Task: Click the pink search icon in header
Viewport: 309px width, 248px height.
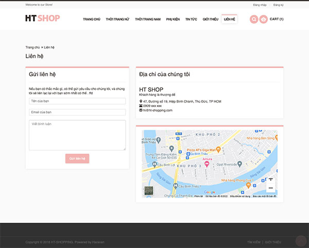Action: (x=254, y=20)
